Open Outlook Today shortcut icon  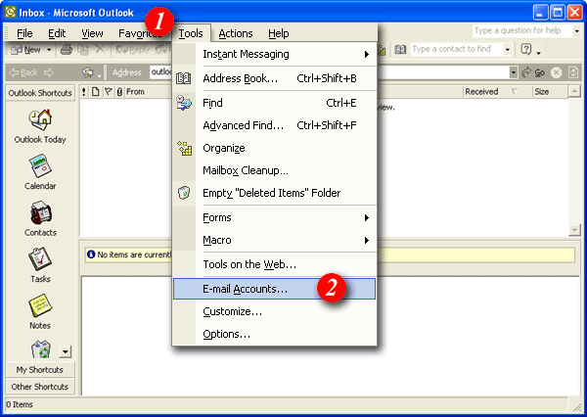tap(40, 119)
